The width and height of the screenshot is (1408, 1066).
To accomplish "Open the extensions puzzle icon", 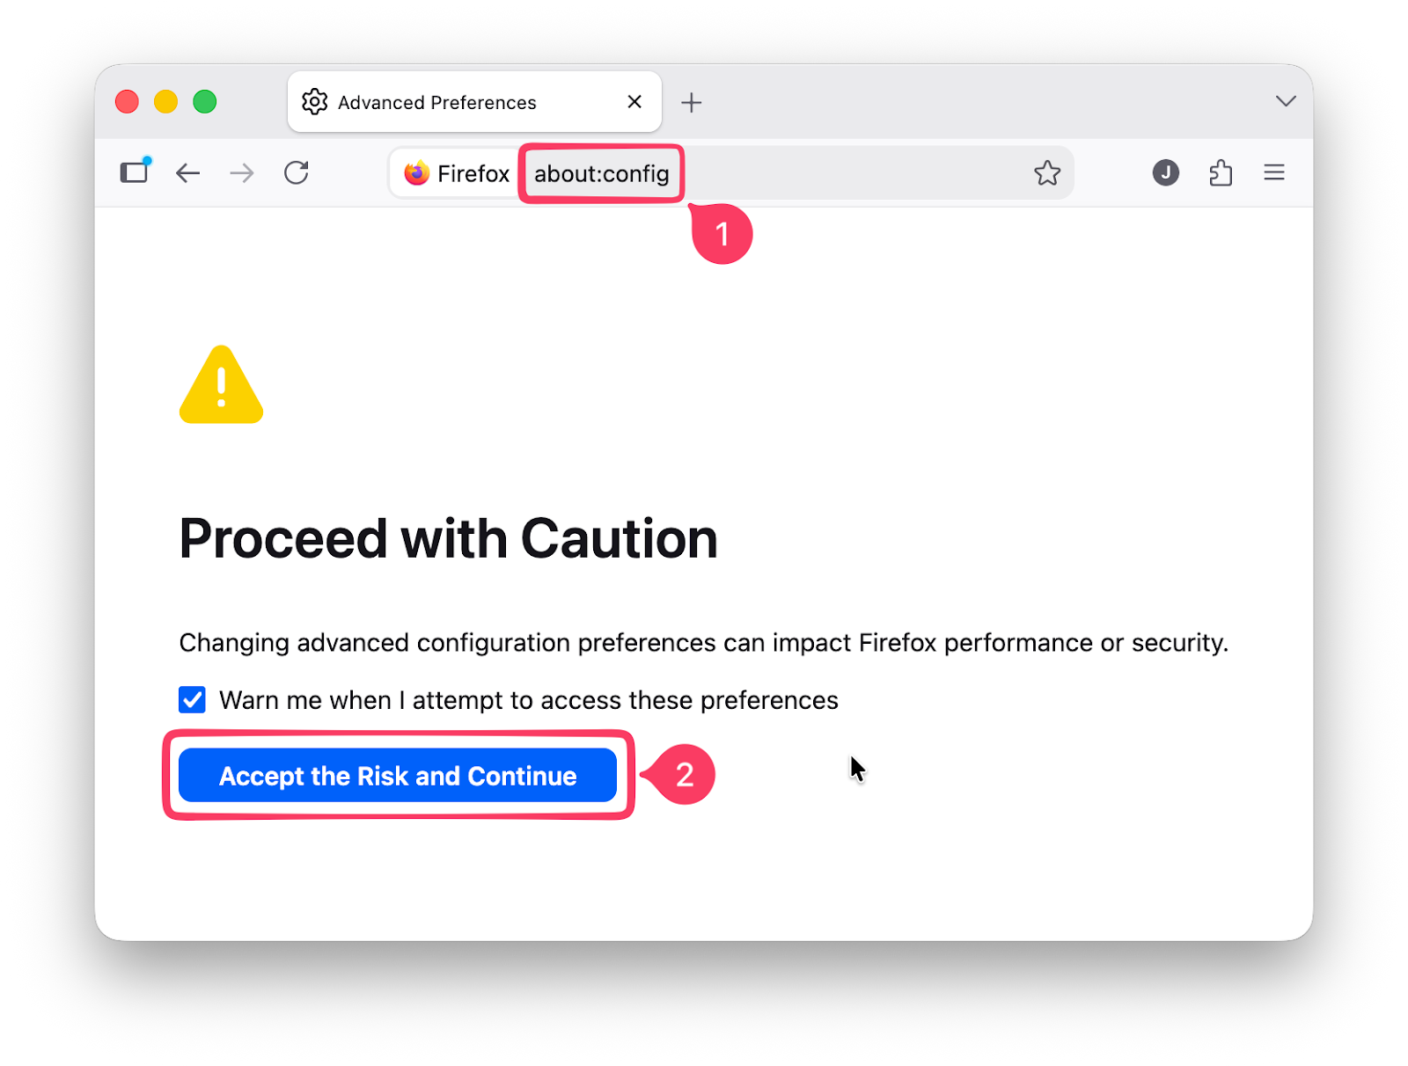I will (1221, 172).
